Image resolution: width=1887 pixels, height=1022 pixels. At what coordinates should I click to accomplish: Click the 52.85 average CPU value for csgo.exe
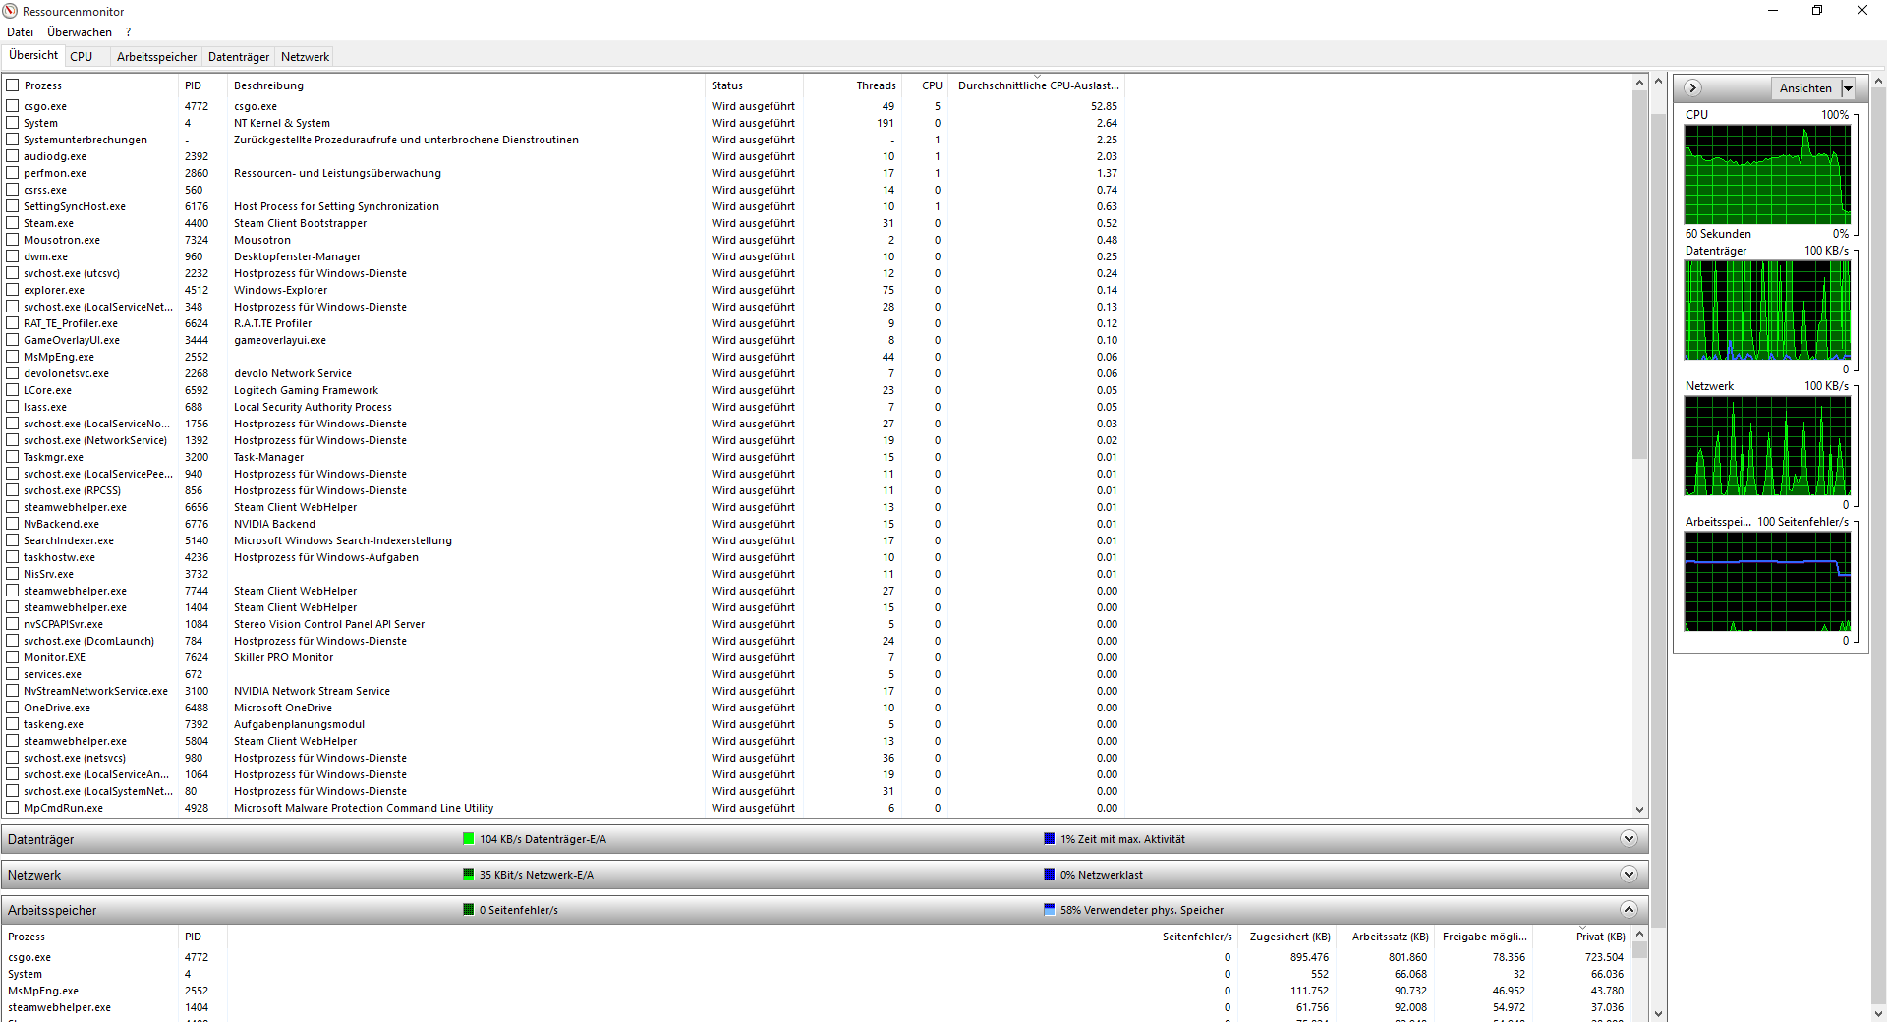coord(1104,106)
